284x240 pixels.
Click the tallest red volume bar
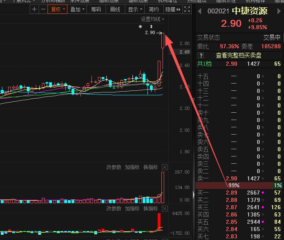click(x=163, y=188)
